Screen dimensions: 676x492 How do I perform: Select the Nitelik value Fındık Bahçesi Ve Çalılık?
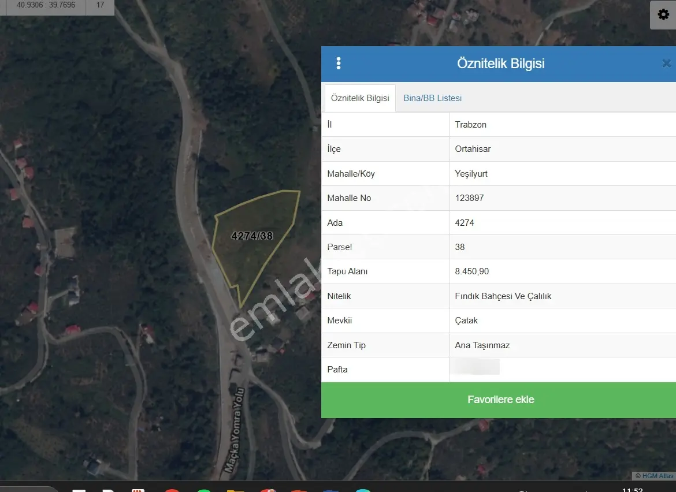click(503, 296)
